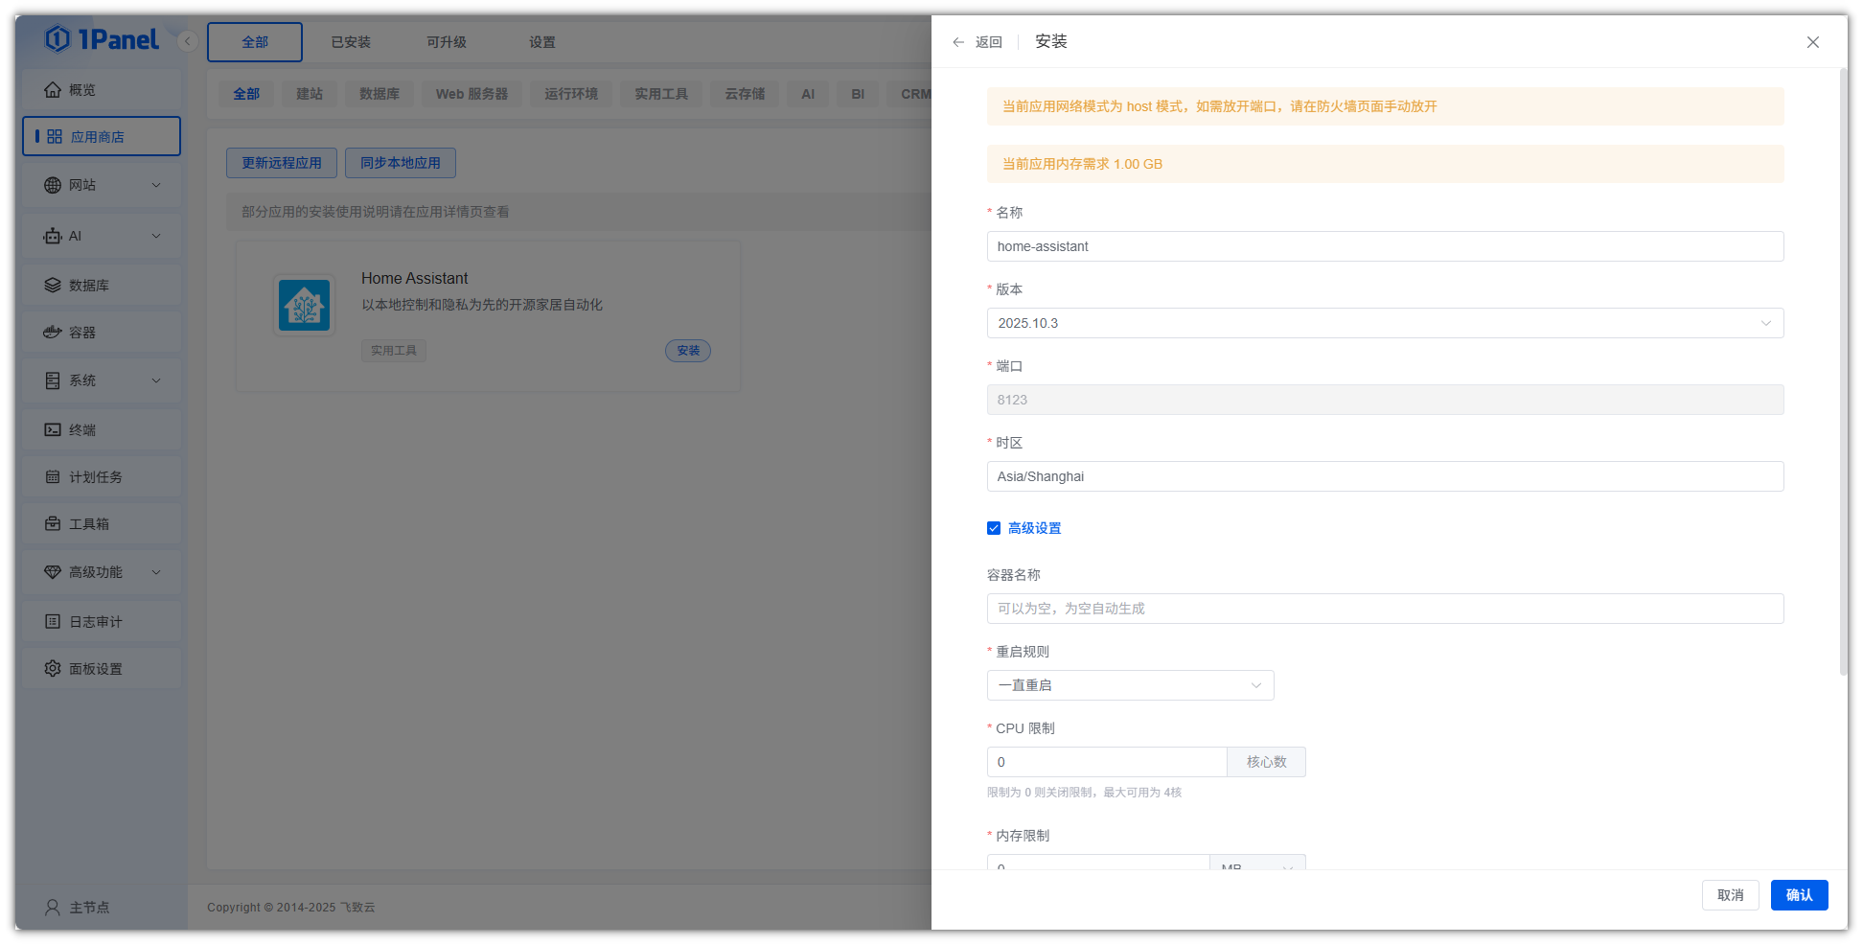Select the 数据库 category tab
1863x945 pixels.
(379, 94)
